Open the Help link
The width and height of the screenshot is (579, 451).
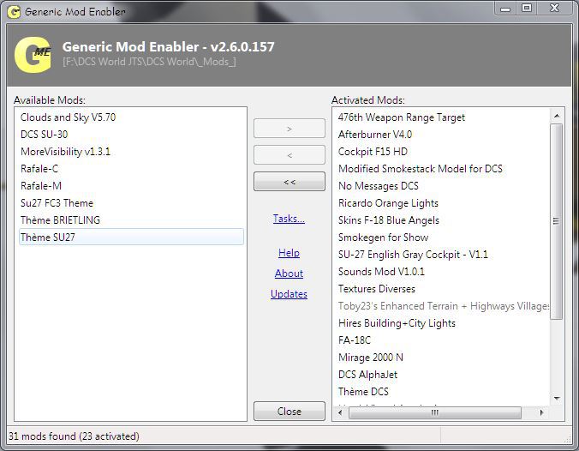coord(289,253)
